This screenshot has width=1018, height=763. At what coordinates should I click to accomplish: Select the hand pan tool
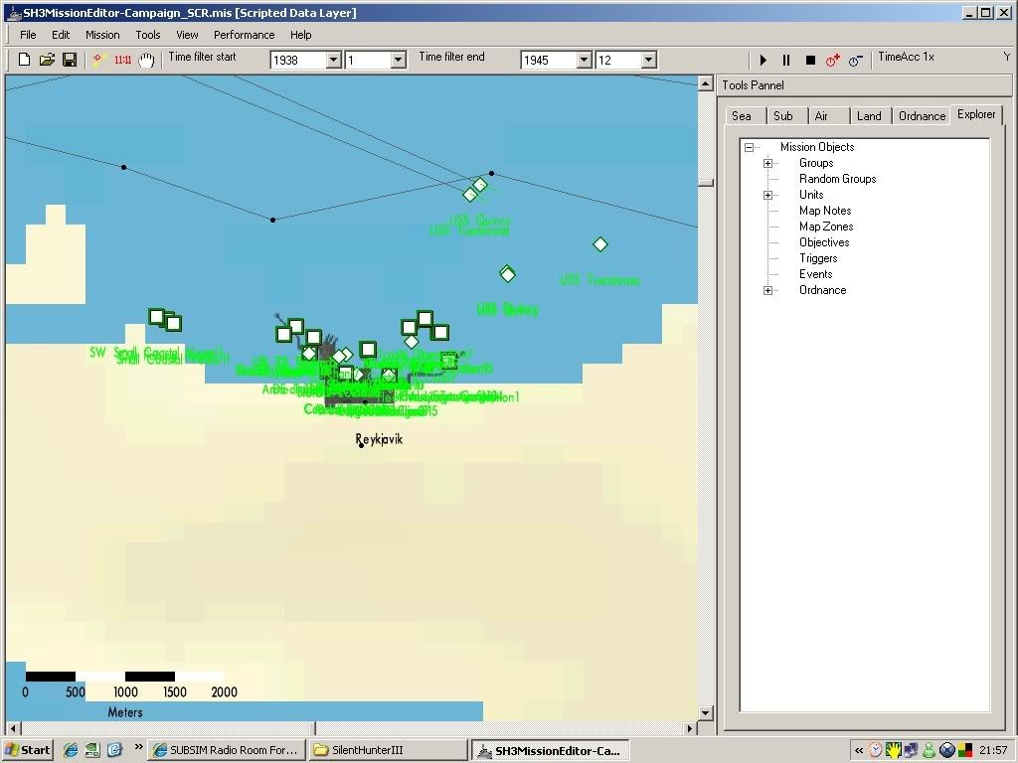(147, 60)
